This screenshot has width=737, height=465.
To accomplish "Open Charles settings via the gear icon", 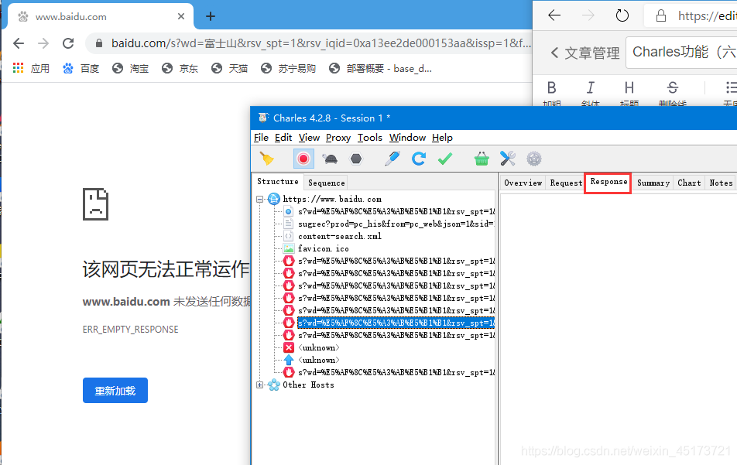I will click(x=532, y=159).
